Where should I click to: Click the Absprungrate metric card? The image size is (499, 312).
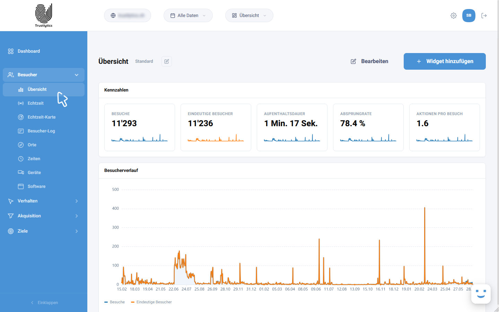368,128
